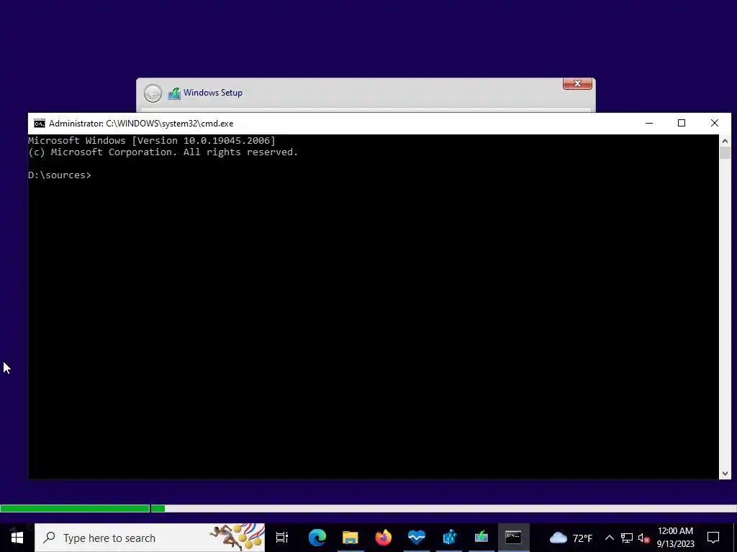Image resolution: width=737 pixels, height=552 pixels.
Task: Click the cmd vertical scrollbar thumb
Action: 725,153
